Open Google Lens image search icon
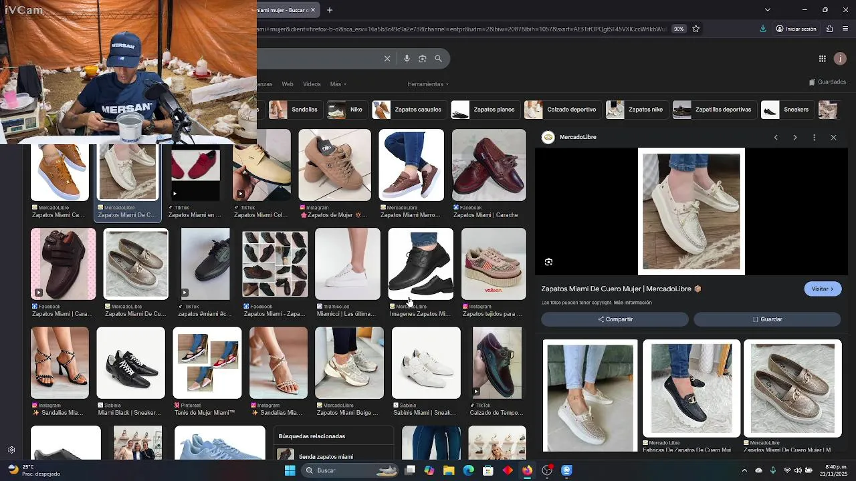856x481 pixels. tap(422, 59)
